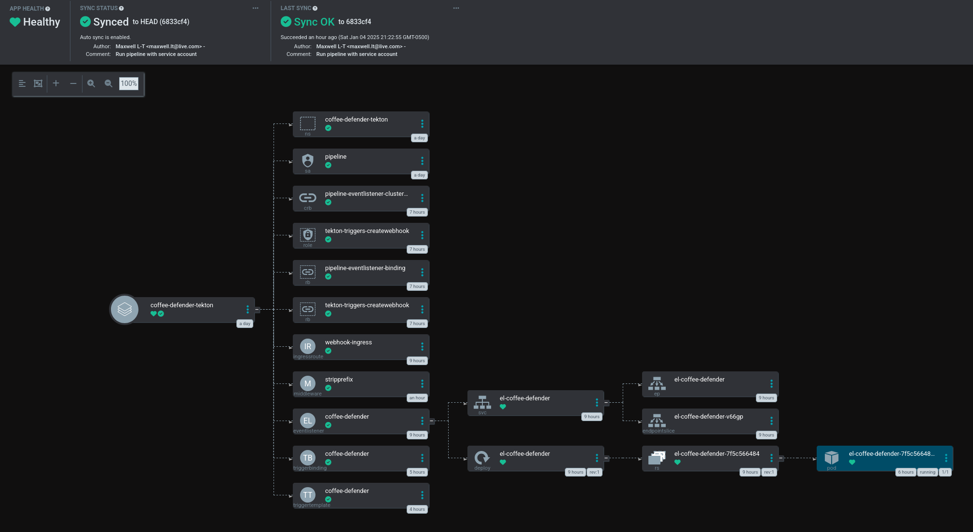Image resolution: width=973 pixels, height=532 pixels.
Task: Click the rb icon of pipeline-eventlistener-binding
Action: (x=308, y=272)
